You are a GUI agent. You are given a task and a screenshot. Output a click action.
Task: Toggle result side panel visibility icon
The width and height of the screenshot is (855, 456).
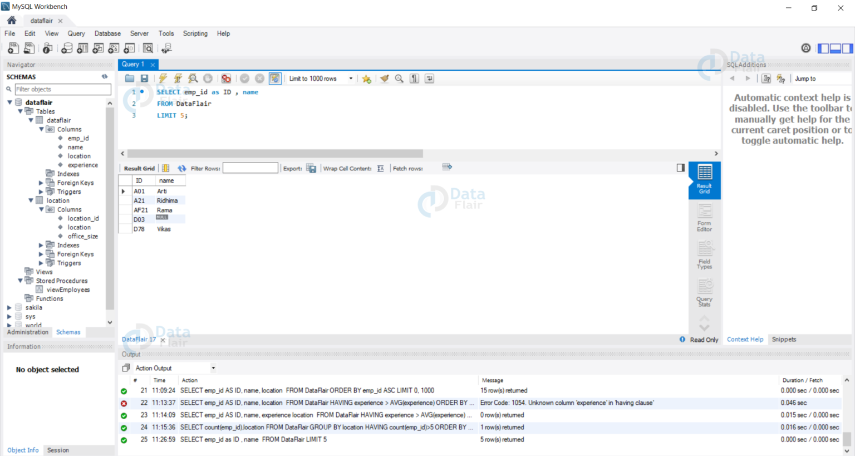[680, 168]
